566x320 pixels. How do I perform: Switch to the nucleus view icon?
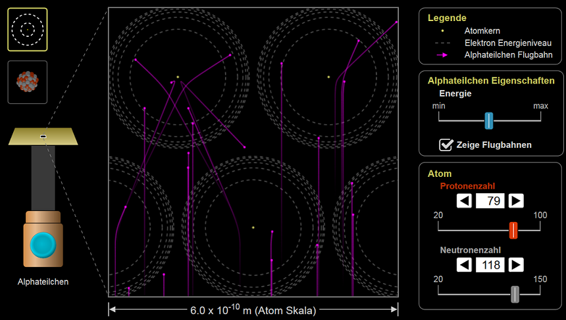(x=27, y=82)
